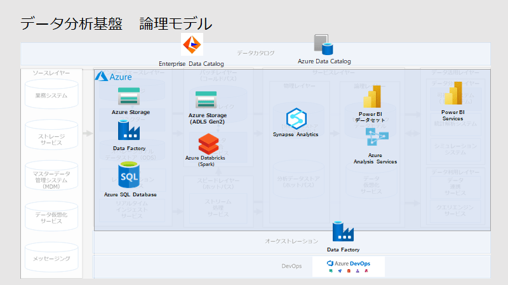
Task: Select the データ仮想化サービス source cylinder
Action: click(51, 217)
